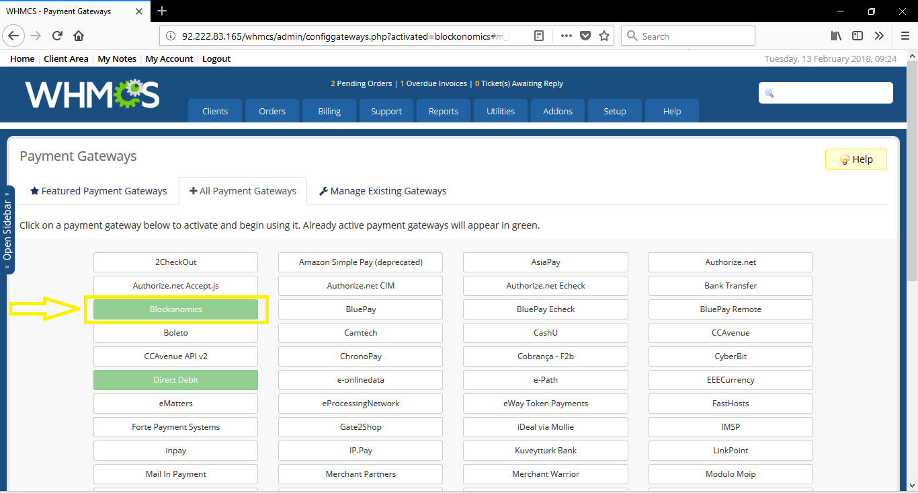Toggle reader view in address bar
This screenshot has width=918, height=493.
pyautogui.click(x=539, y=36)
